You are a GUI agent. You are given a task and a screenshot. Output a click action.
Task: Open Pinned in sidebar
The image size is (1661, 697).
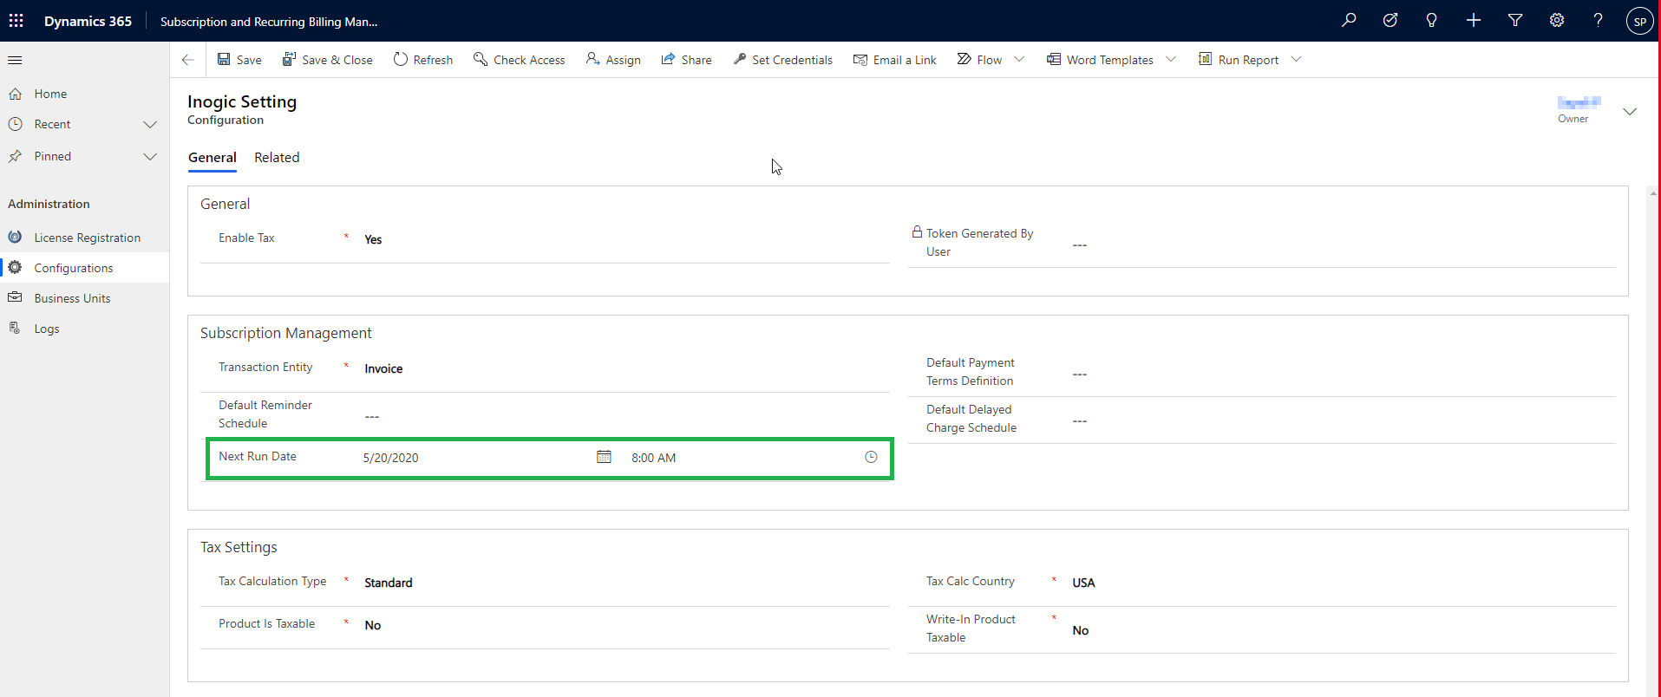point(53,156)
